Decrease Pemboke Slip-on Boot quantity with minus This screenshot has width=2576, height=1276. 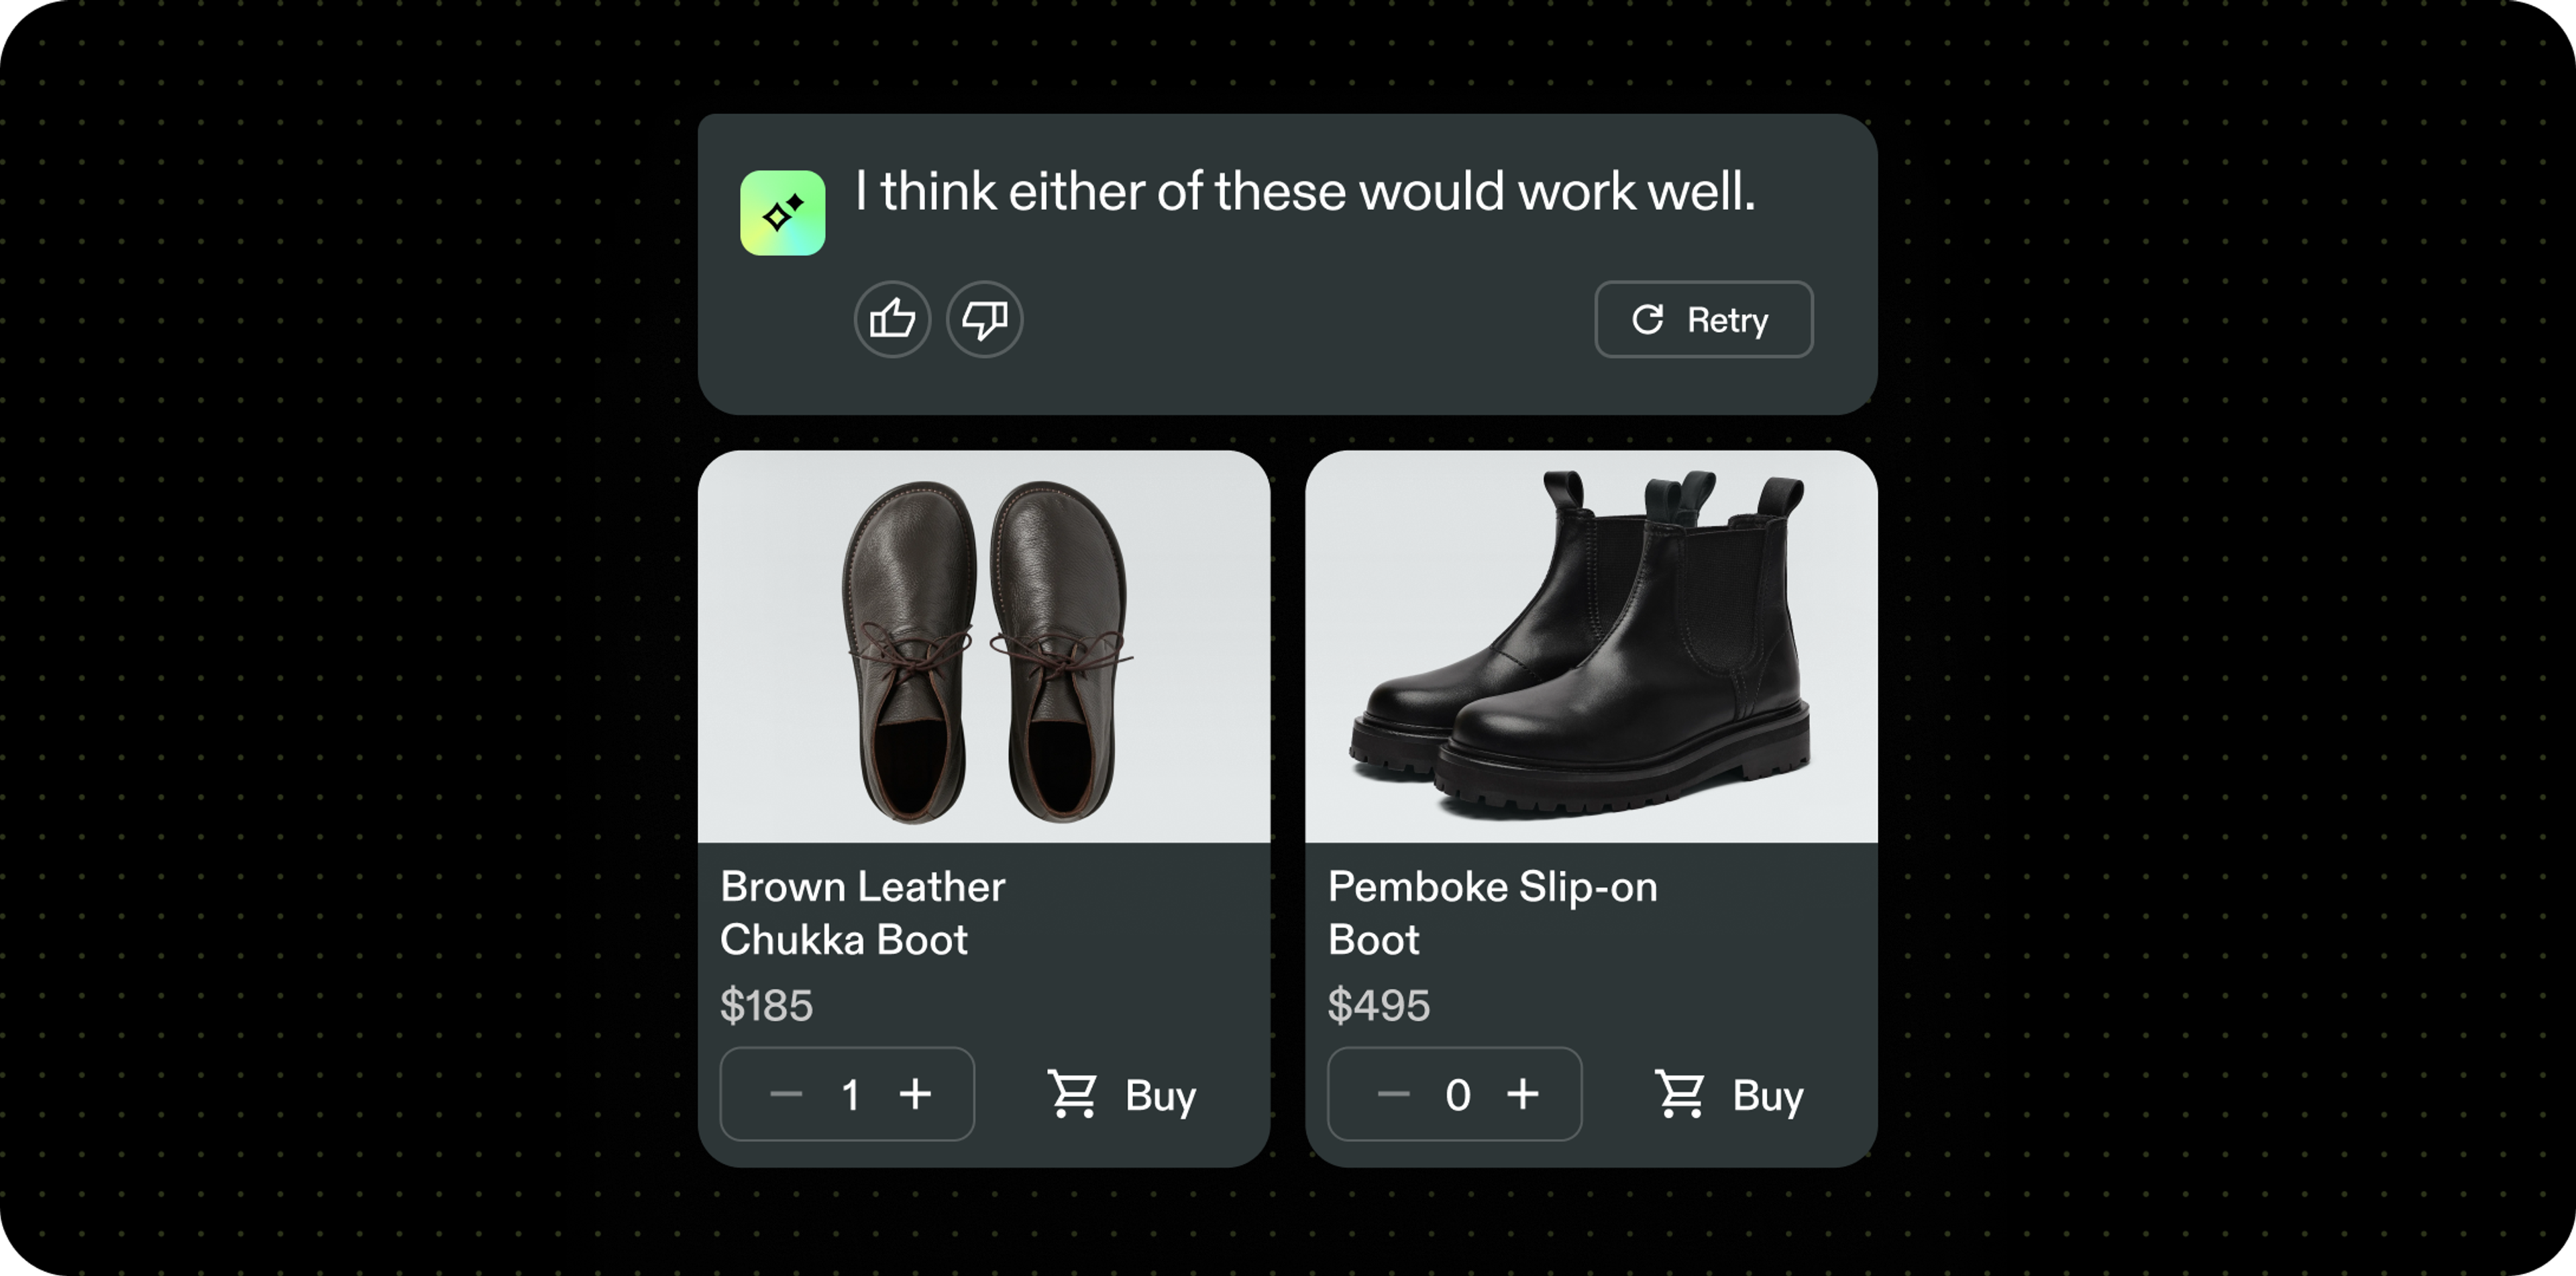point(1394,1094)
